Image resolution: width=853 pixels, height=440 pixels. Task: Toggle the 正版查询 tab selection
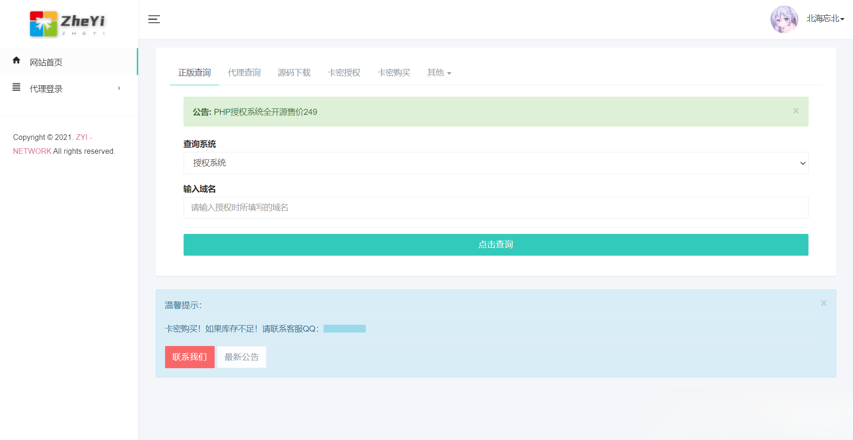tap(194, 72)
